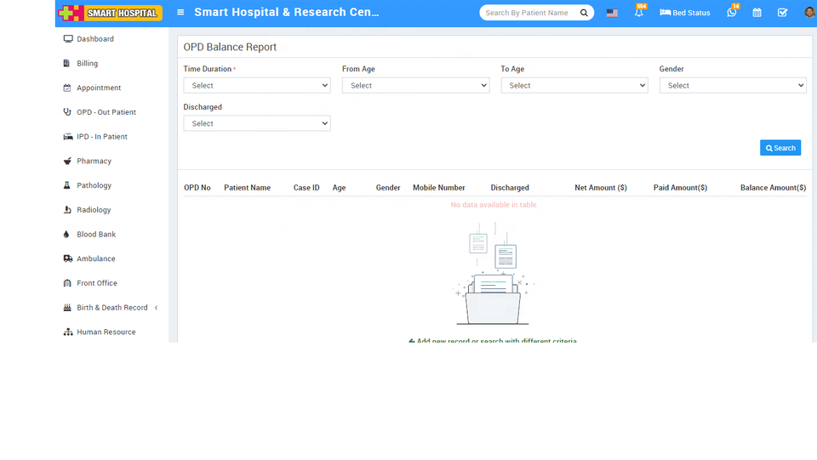Focus the Search By Patient Name field
The image size is (817, 460).
[x=528, y=13]
